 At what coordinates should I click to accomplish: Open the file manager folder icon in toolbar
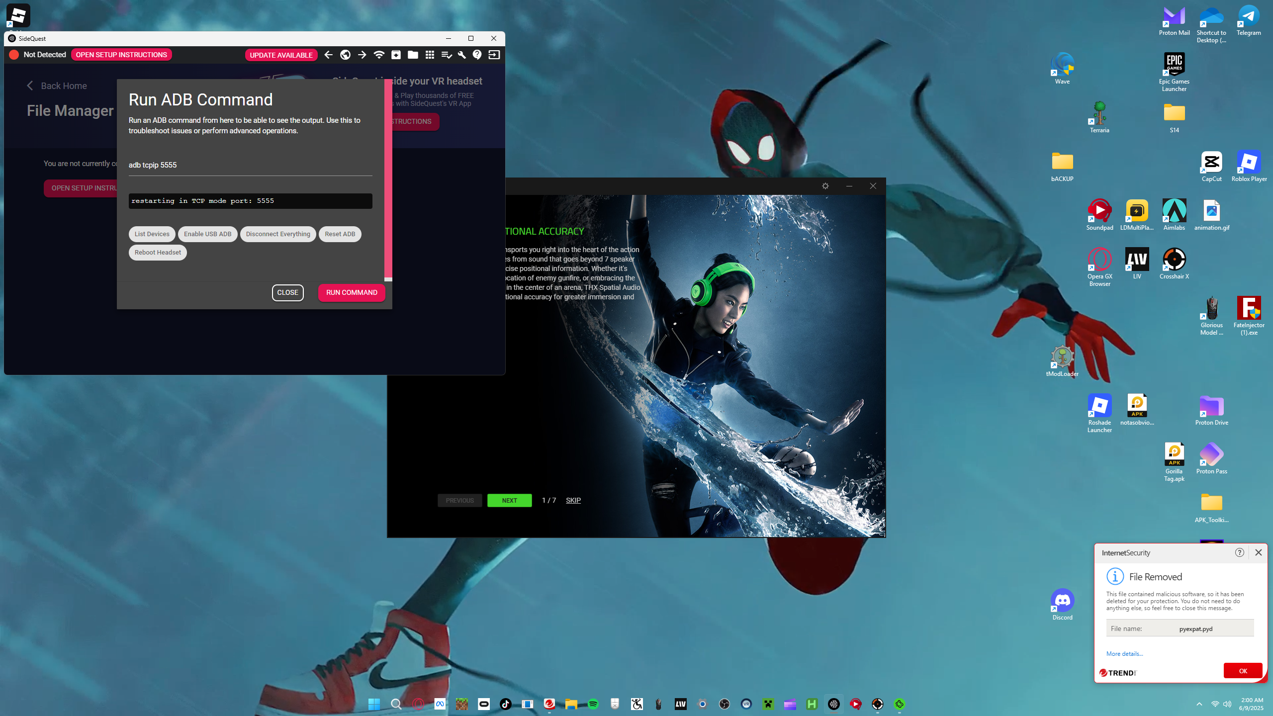[x=413, y=55]
